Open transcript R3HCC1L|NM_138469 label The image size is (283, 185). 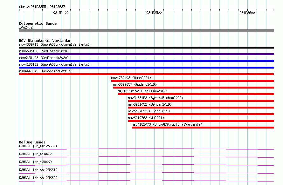(x=35, y=162)
